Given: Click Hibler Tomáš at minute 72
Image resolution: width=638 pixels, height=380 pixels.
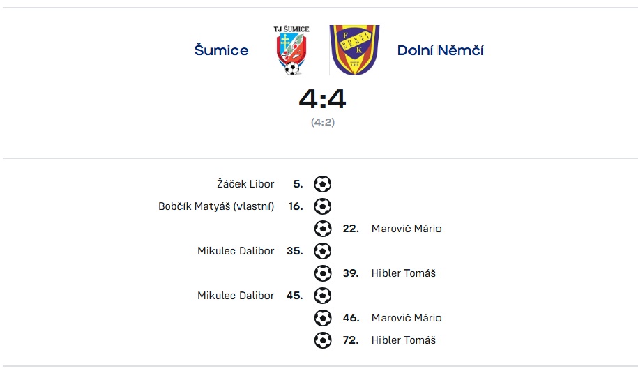Looking at the screenshot, I should point(403,340).
